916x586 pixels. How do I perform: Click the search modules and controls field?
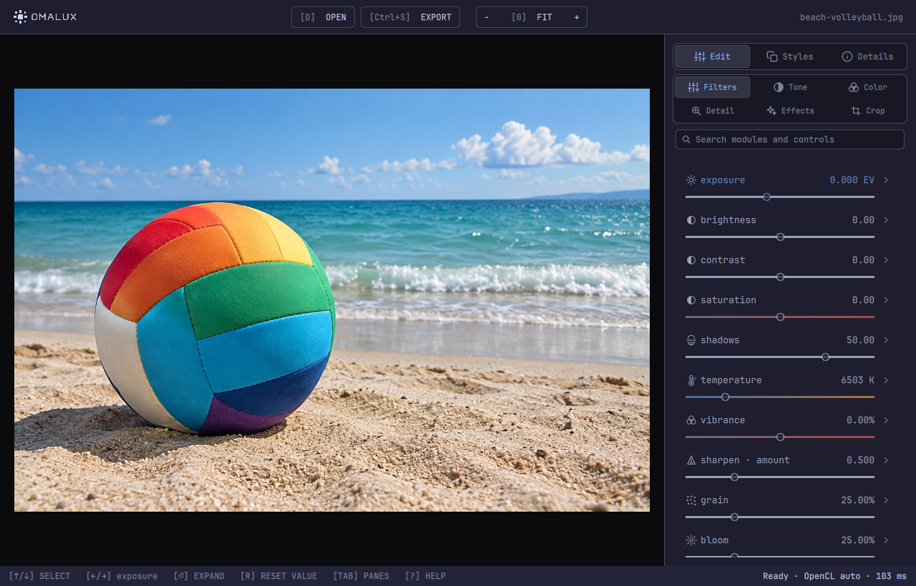[x=790, y=139]
